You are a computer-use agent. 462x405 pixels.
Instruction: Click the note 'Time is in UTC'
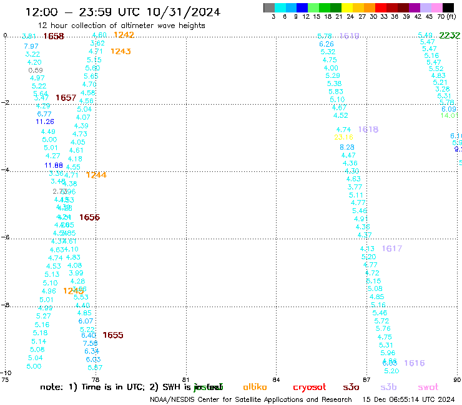[x=112, y=387]
